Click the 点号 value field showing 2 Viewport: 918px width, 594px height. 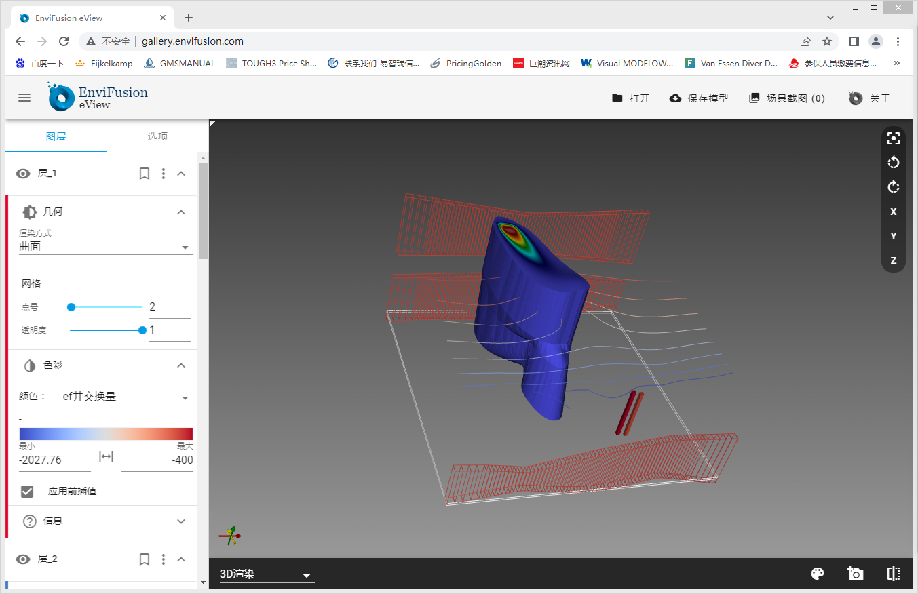170,307
